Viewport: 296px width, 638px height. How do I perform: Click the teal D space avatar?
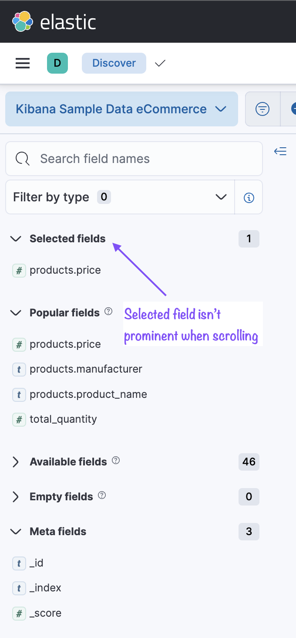(57, 63)
